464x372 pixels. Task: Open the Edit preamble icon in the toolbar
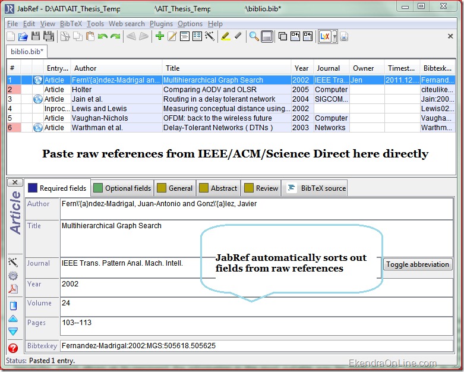[185, 36]
